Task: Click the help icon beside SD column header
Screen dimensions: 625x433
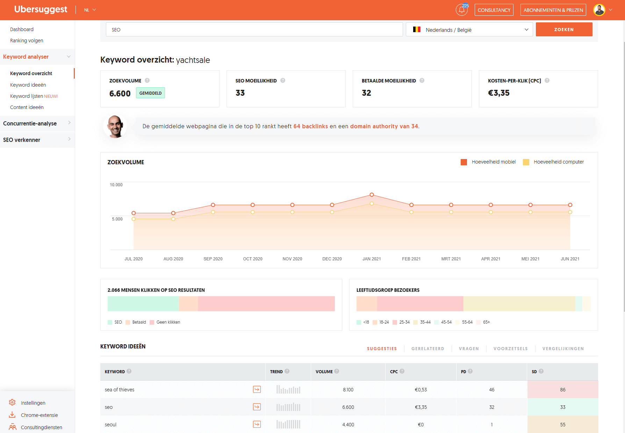Action: pyautogui.click(x=541, y=371)
